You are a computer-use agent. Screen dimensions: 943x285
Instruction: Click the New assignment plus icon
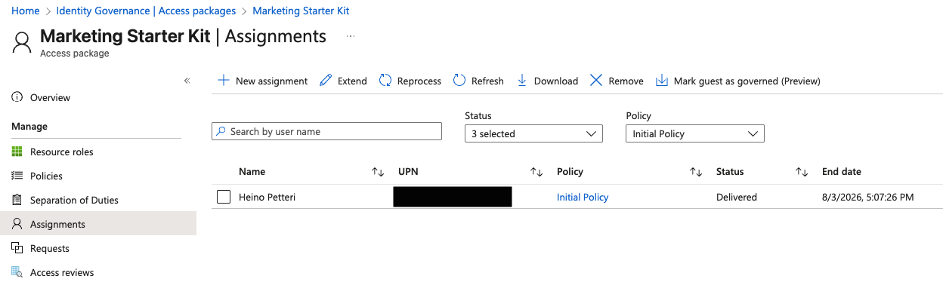pos(224,81)
